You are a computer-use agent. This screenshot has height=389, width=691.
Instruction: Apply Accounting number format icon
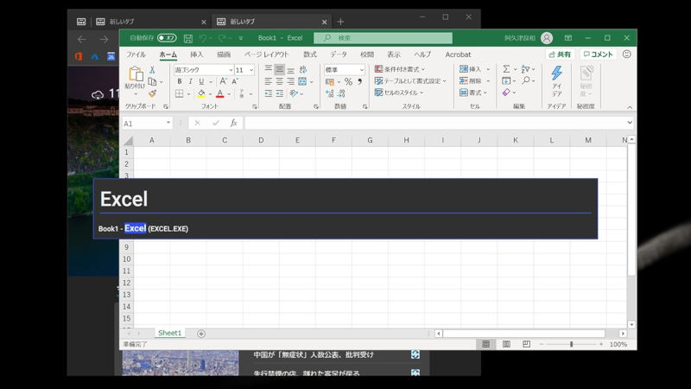(x=330, y=81)
